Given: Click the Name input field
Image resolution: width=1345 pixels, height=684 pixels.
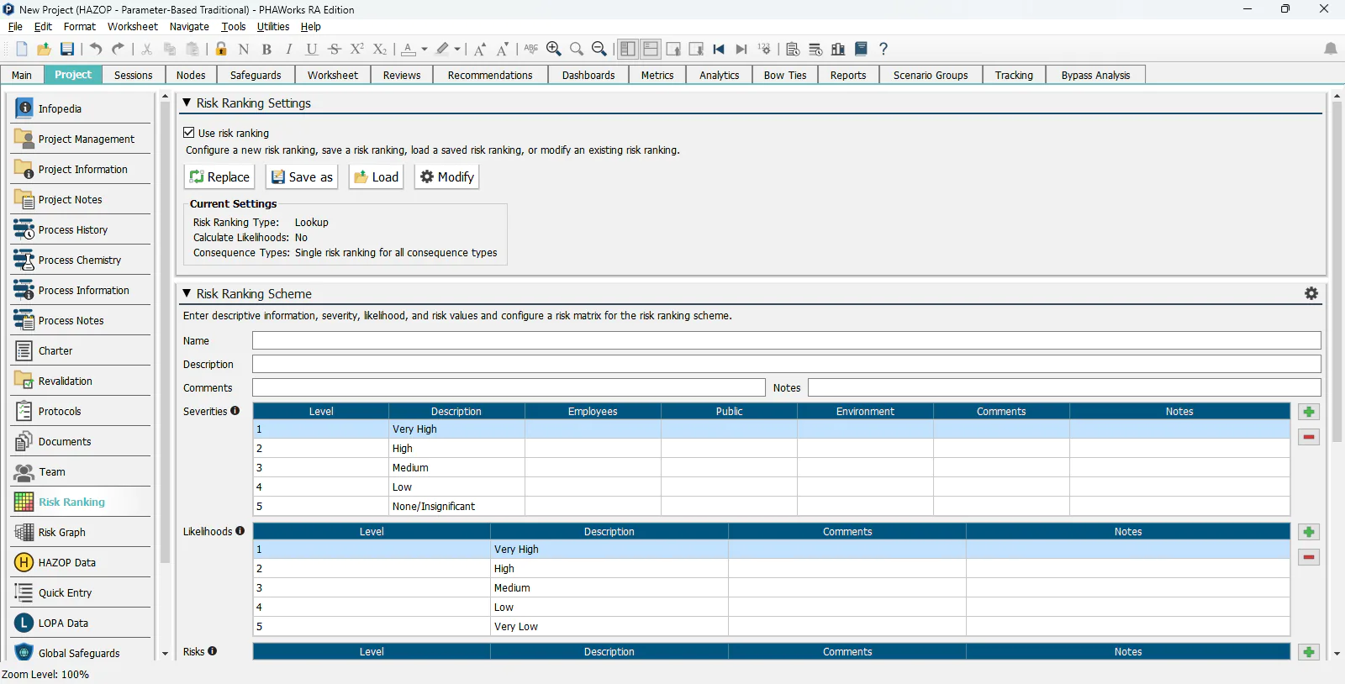Looking at the screenshot, I should point(787,340).
